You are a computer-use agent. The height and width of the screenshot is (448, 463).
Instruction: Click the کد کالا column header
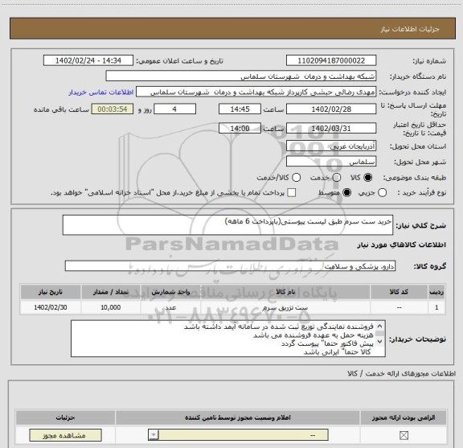coord(399,292)
